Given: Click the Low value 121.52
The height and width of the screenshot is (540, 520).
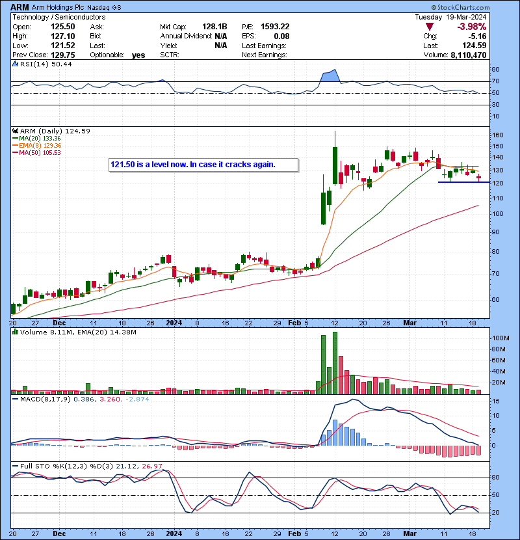Looking at the screenshot, I should point(62,46).
